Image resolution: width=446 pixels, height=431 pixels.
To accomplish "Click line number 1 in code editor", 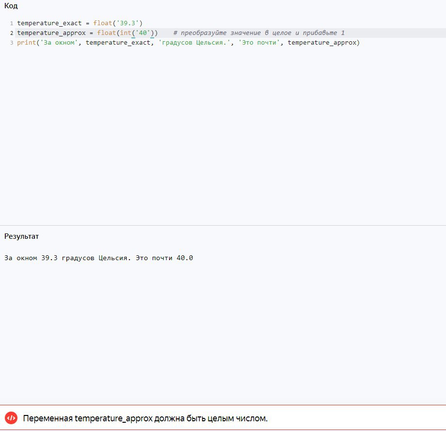I will (12, 23).
